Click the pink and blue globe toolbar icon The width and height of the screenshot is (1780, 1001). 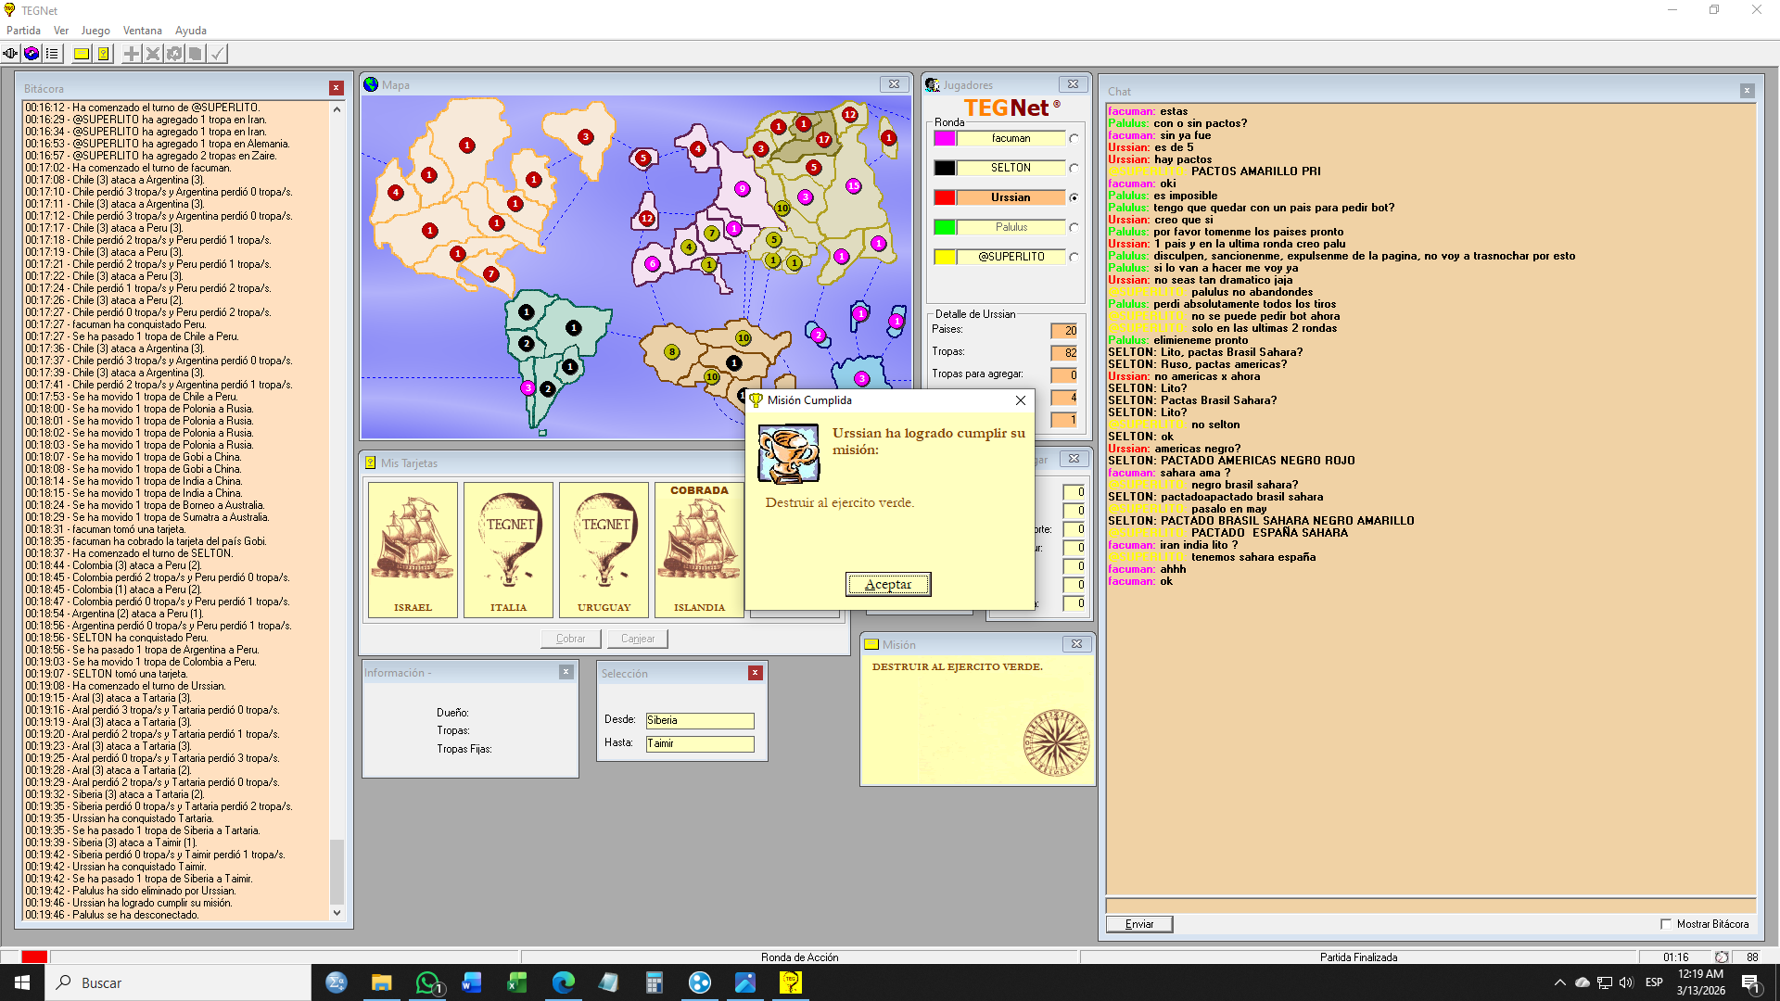tap(32, 54)
